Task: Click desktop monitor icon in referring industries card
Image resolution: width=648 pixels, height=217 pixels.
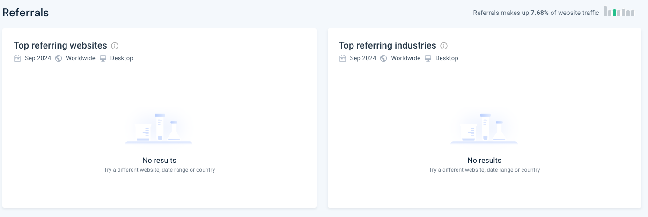Action: tap(428, 58)
